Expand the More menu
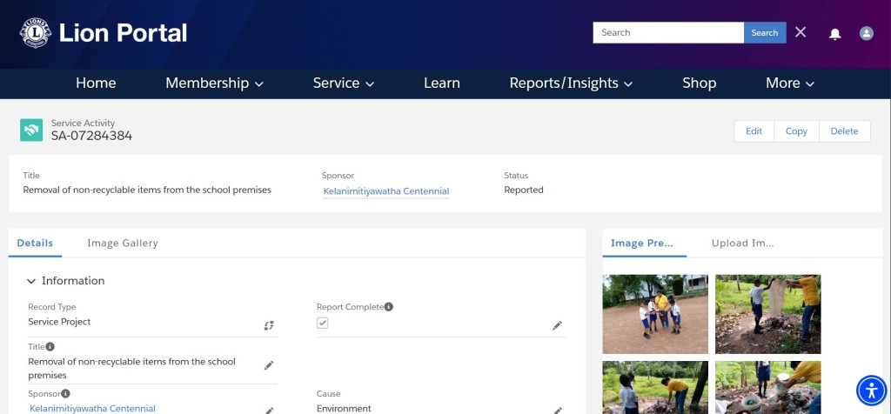This screenshot has width=891, height=414. (790, 83)
